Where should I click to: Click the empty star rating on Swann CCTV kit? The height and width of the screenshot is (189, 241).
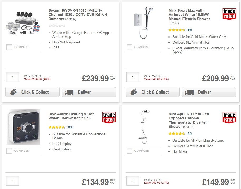coord(57,26)
